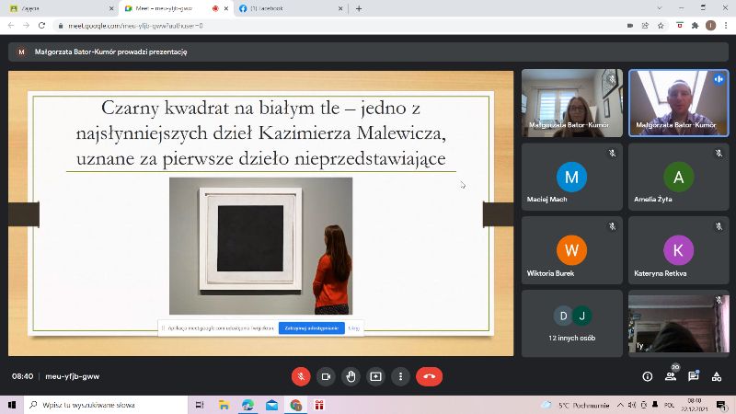736x414 pixels.
Task: Click the red extension icon in toolbar
Action: 680,26
